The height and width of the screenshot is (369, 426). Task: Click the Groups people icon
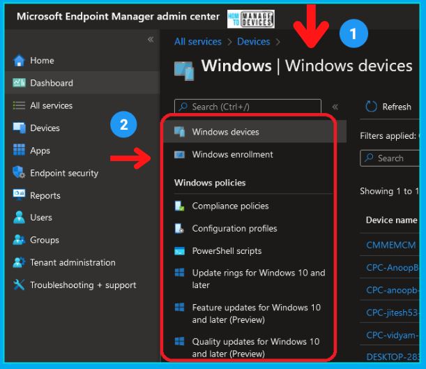click(19, 240)
